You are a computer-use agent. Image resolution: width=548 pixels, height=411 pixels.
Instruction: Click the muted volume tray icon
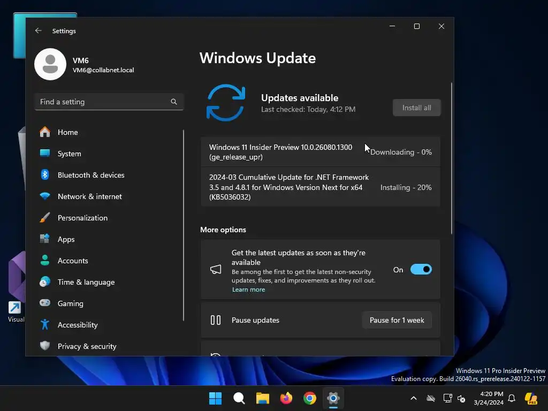tap(461, 398)
